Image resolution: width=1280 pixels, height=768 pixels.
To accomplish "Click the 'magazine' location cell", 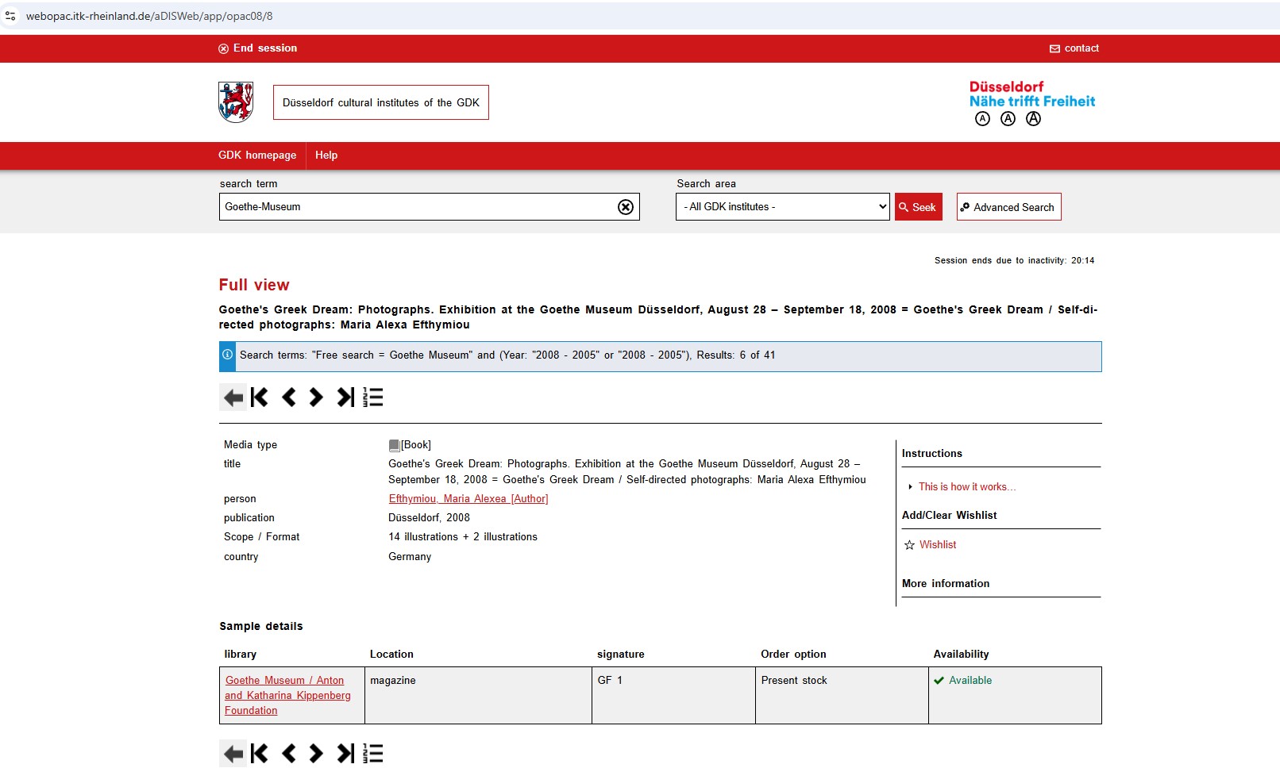I will pyautogui.click(x=478, y=696).
